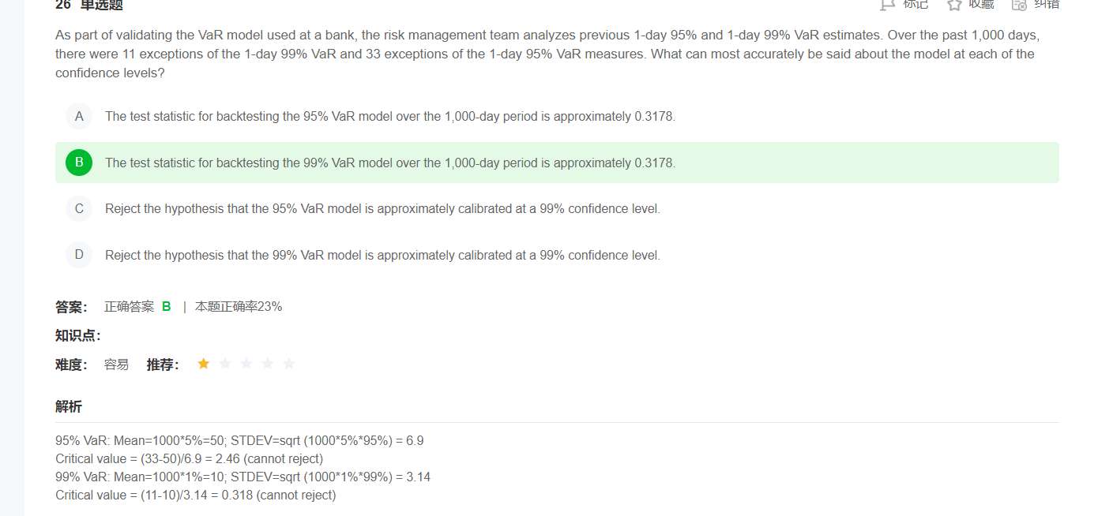Click the 解析 section heading

tap(69, 407)
